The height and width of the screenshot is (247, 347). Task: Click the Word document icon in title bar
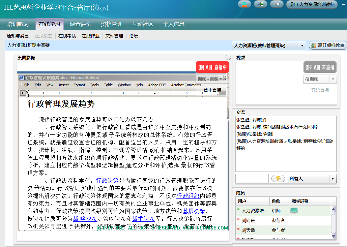[x=22, y=78]
